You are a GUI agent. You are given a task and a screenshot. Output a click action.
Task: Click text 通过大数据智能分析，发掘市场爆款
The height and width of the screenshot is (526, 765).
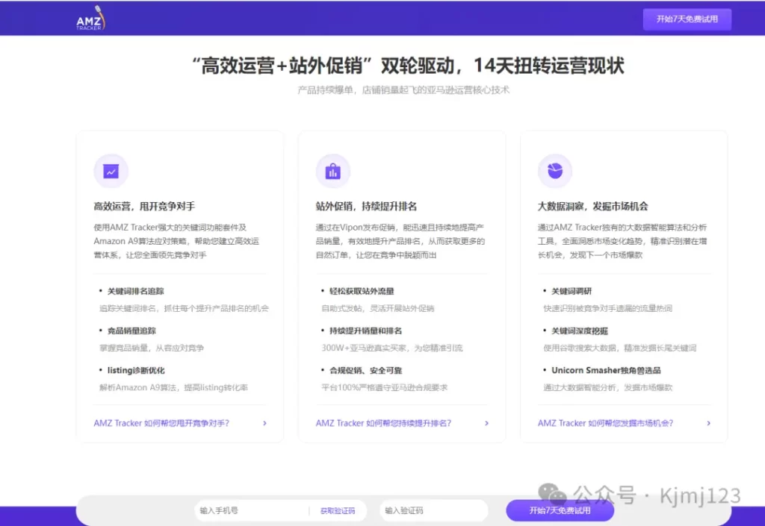pos(608,388)
